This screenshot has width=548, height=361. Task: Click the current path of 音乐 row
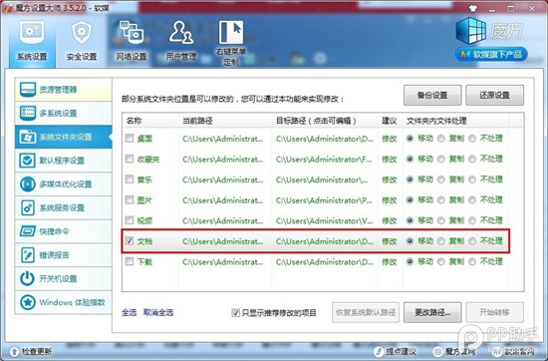[x=223, y=180]
